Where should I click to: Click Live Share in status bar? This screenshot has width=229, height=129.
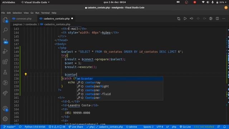[76, 127]
